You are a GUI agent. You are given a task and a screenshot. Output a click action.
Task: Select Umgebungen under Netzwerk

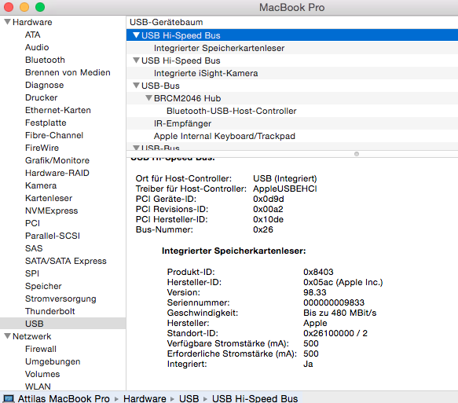coord(53,361)
